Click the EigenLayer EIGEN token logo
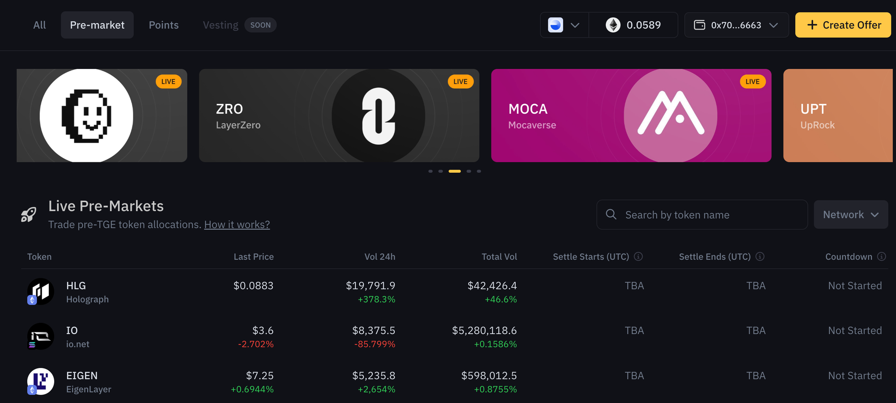Image resolution: width=896 pixels, height=403 pixels. tap(40, 382)
